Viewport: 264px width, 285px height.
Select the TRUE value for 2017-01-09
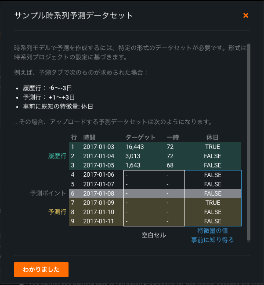[213, 203]
